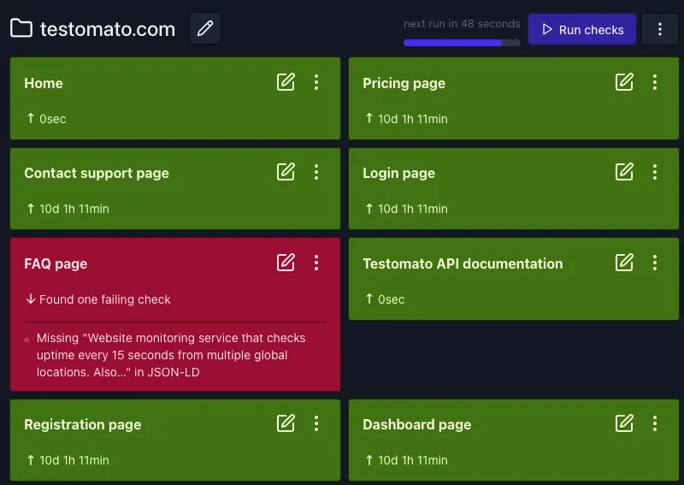Click the up arrow on Home status
This screenshot has width=684, height=485.
(x=31, y=118)
